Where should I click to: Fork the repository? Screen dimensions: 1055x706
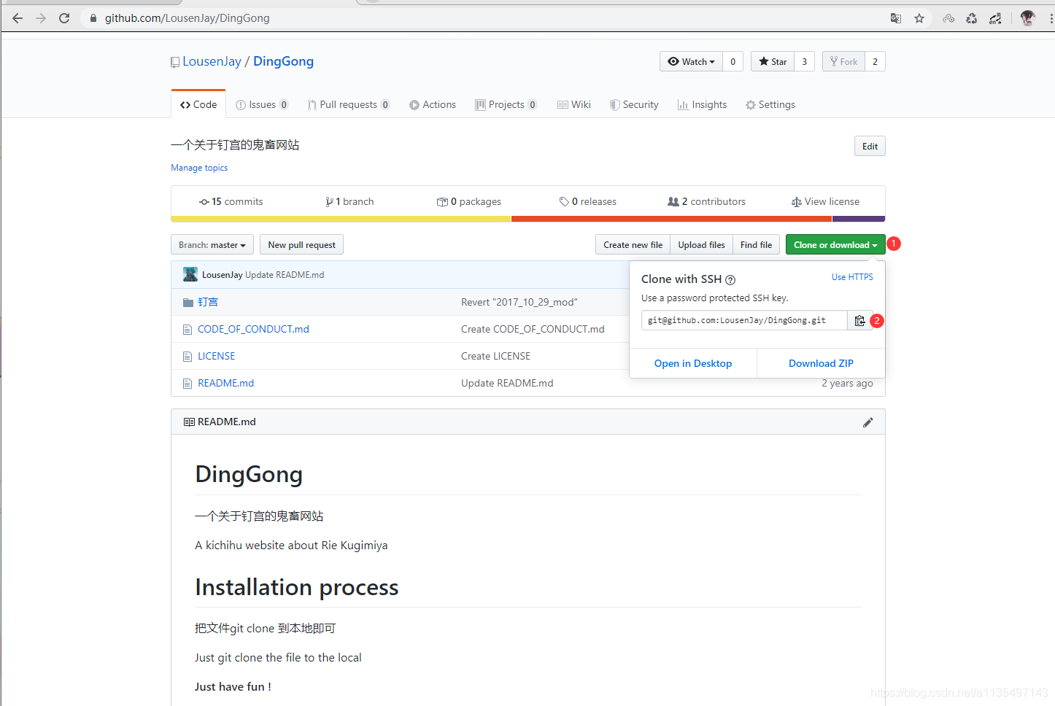[843, 61]
